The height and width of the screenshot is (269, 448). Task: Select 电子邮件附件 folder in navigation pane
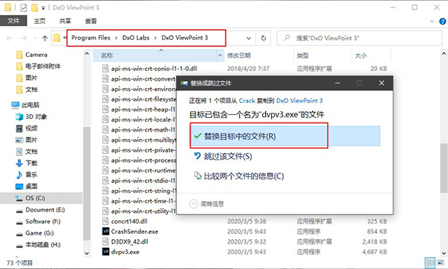tap(43, 67)
